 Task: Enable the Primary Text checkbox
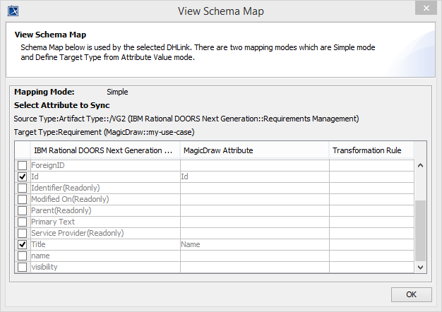[22, 222]
